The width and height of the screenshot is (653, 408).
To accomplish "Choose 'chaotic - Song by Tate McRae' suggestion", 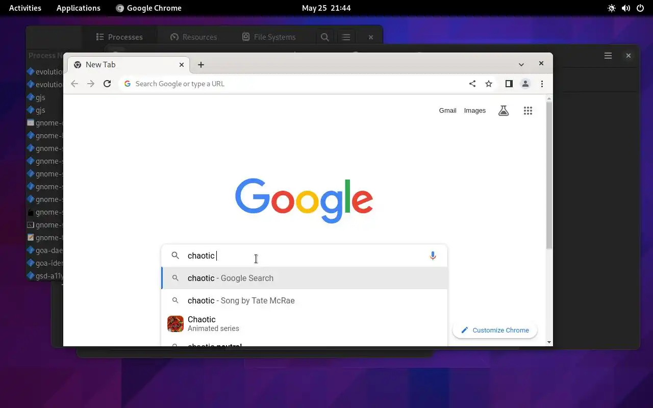I will 305,300.
